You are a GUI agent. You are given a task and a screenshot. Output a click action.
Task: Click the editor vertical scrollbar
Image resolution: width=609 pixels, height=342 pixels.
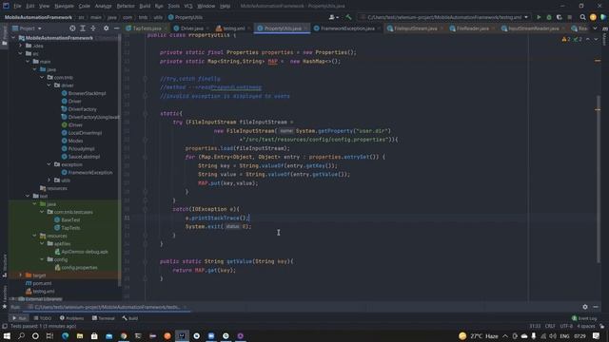tap(599, 179)
